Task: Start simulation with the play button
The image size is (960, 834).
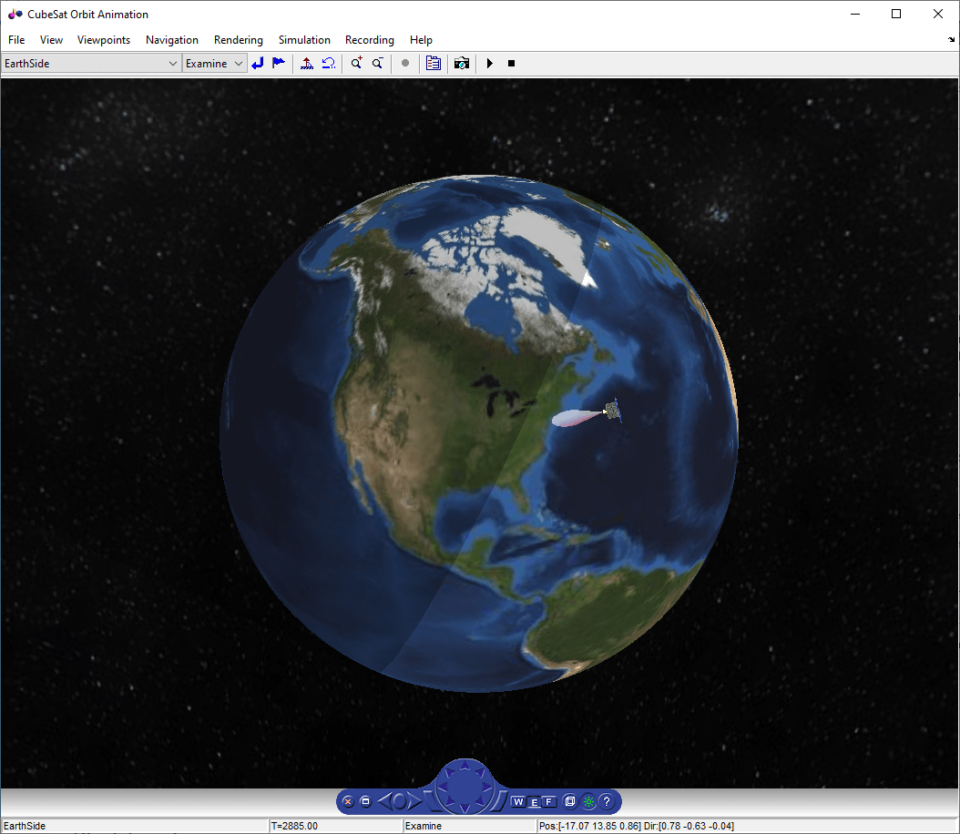Action: [x=490, y=63]
